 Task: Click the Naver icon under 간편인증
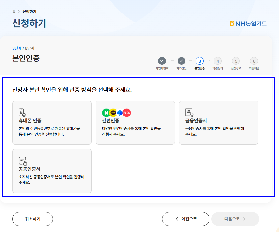[x=106, y=112]
